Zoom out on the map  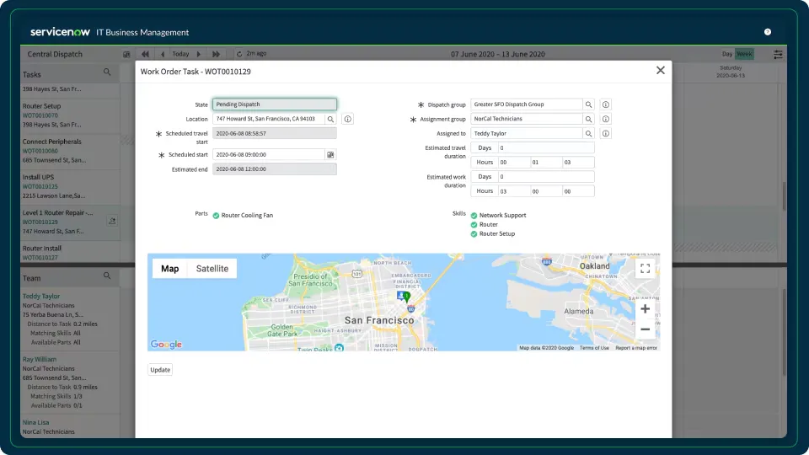tap(645, 329)
